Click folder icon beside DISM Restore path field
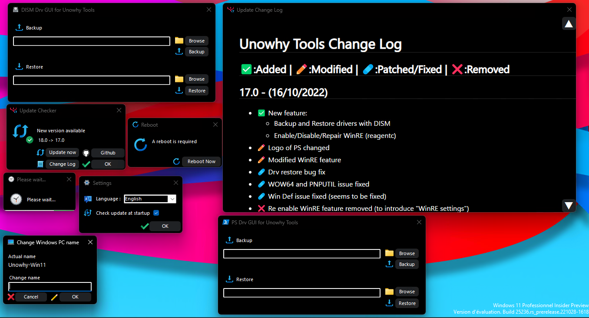 click(x=179, y=79)
